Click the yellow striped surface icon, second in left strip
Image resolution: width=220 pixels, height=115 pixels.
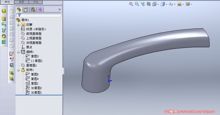click(4, 19)
